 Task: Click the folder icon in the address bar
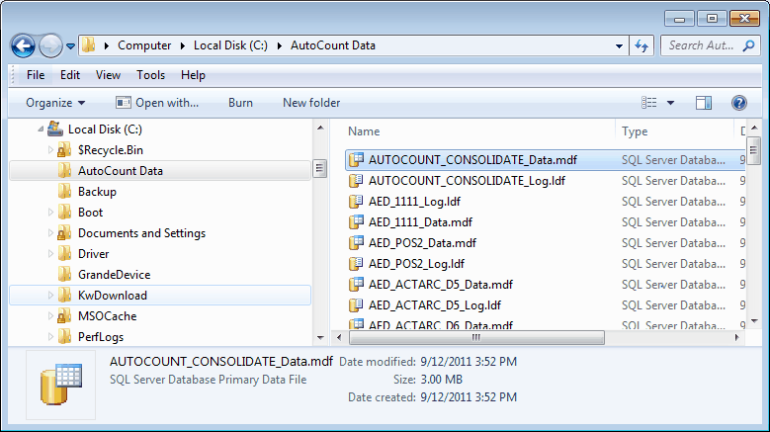click(89, 45)
